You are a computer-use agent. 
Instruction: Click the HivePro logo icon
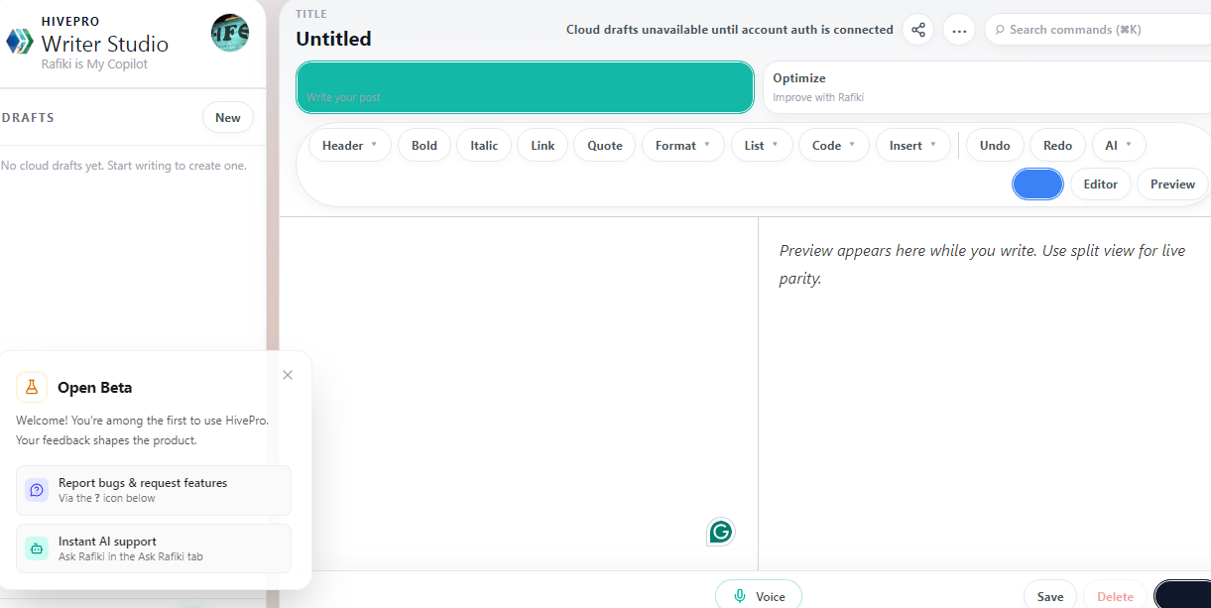click(20, 41)
